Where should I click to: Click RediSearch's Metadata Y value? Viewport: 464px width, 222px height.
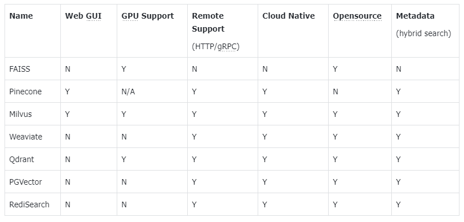click(x=398, y=204)
